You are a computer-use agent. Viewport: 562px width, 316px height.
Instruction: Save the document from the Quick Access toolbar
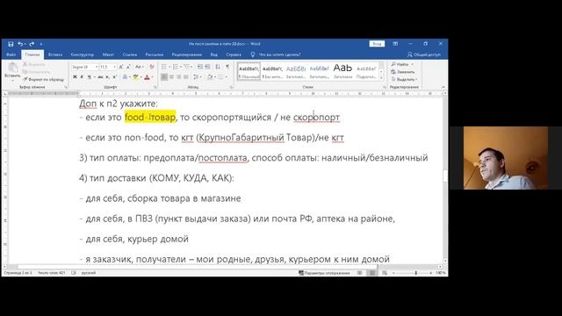11,44
